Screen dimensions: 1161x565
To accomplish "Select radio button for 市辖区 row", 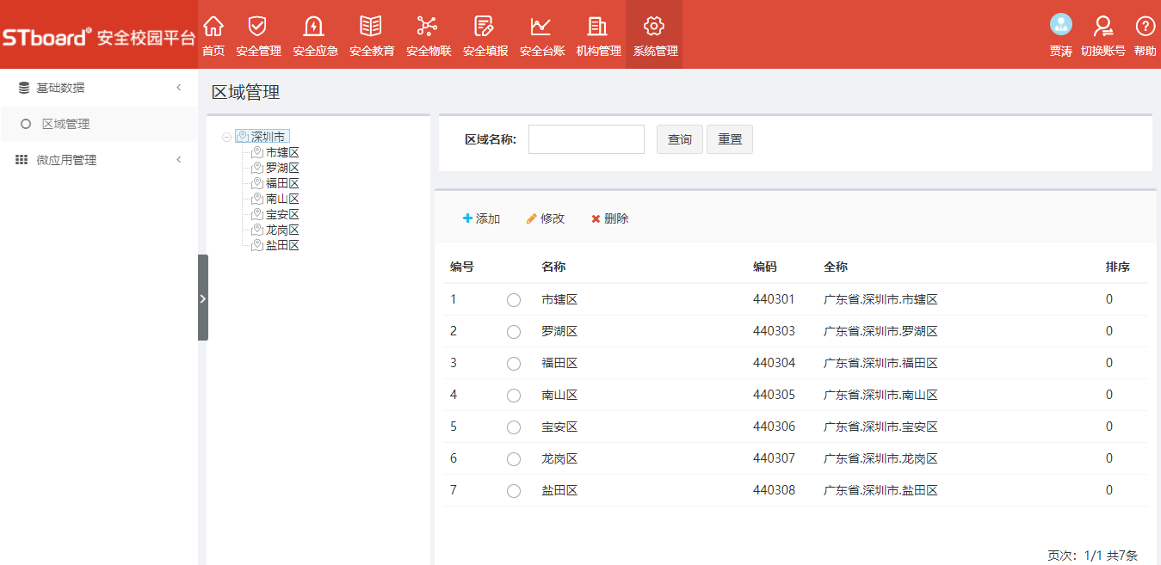I will coord(514,300).
